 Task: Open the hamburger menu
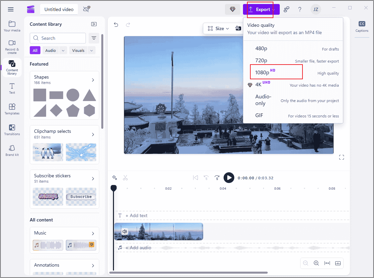click(x=10, y=10)
